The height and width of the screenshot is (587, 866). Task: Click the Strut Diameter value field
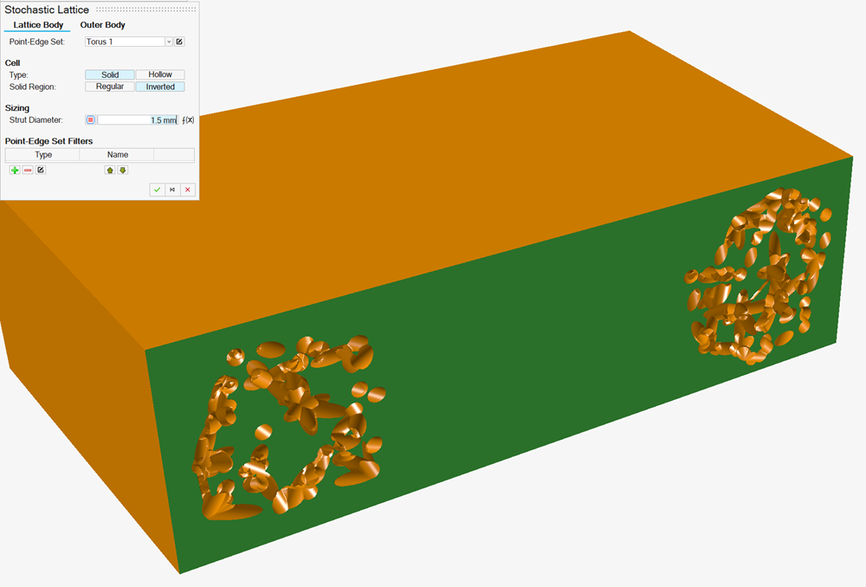coord(138,119)
